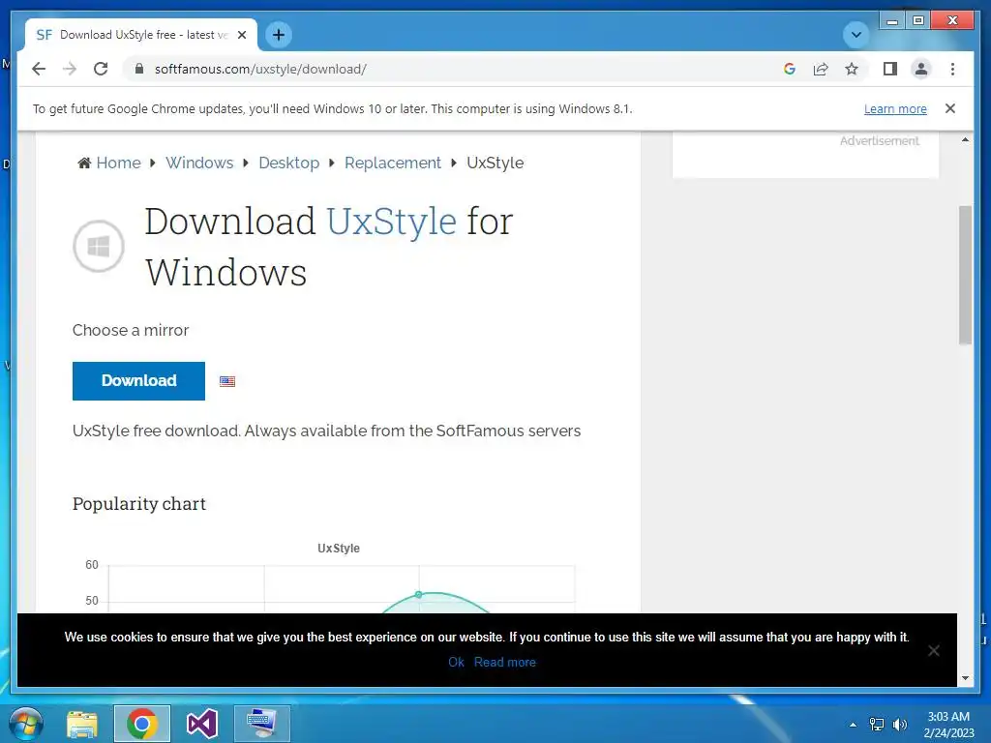Open the Chrome profile menu
991x743 pixels.
921,69
